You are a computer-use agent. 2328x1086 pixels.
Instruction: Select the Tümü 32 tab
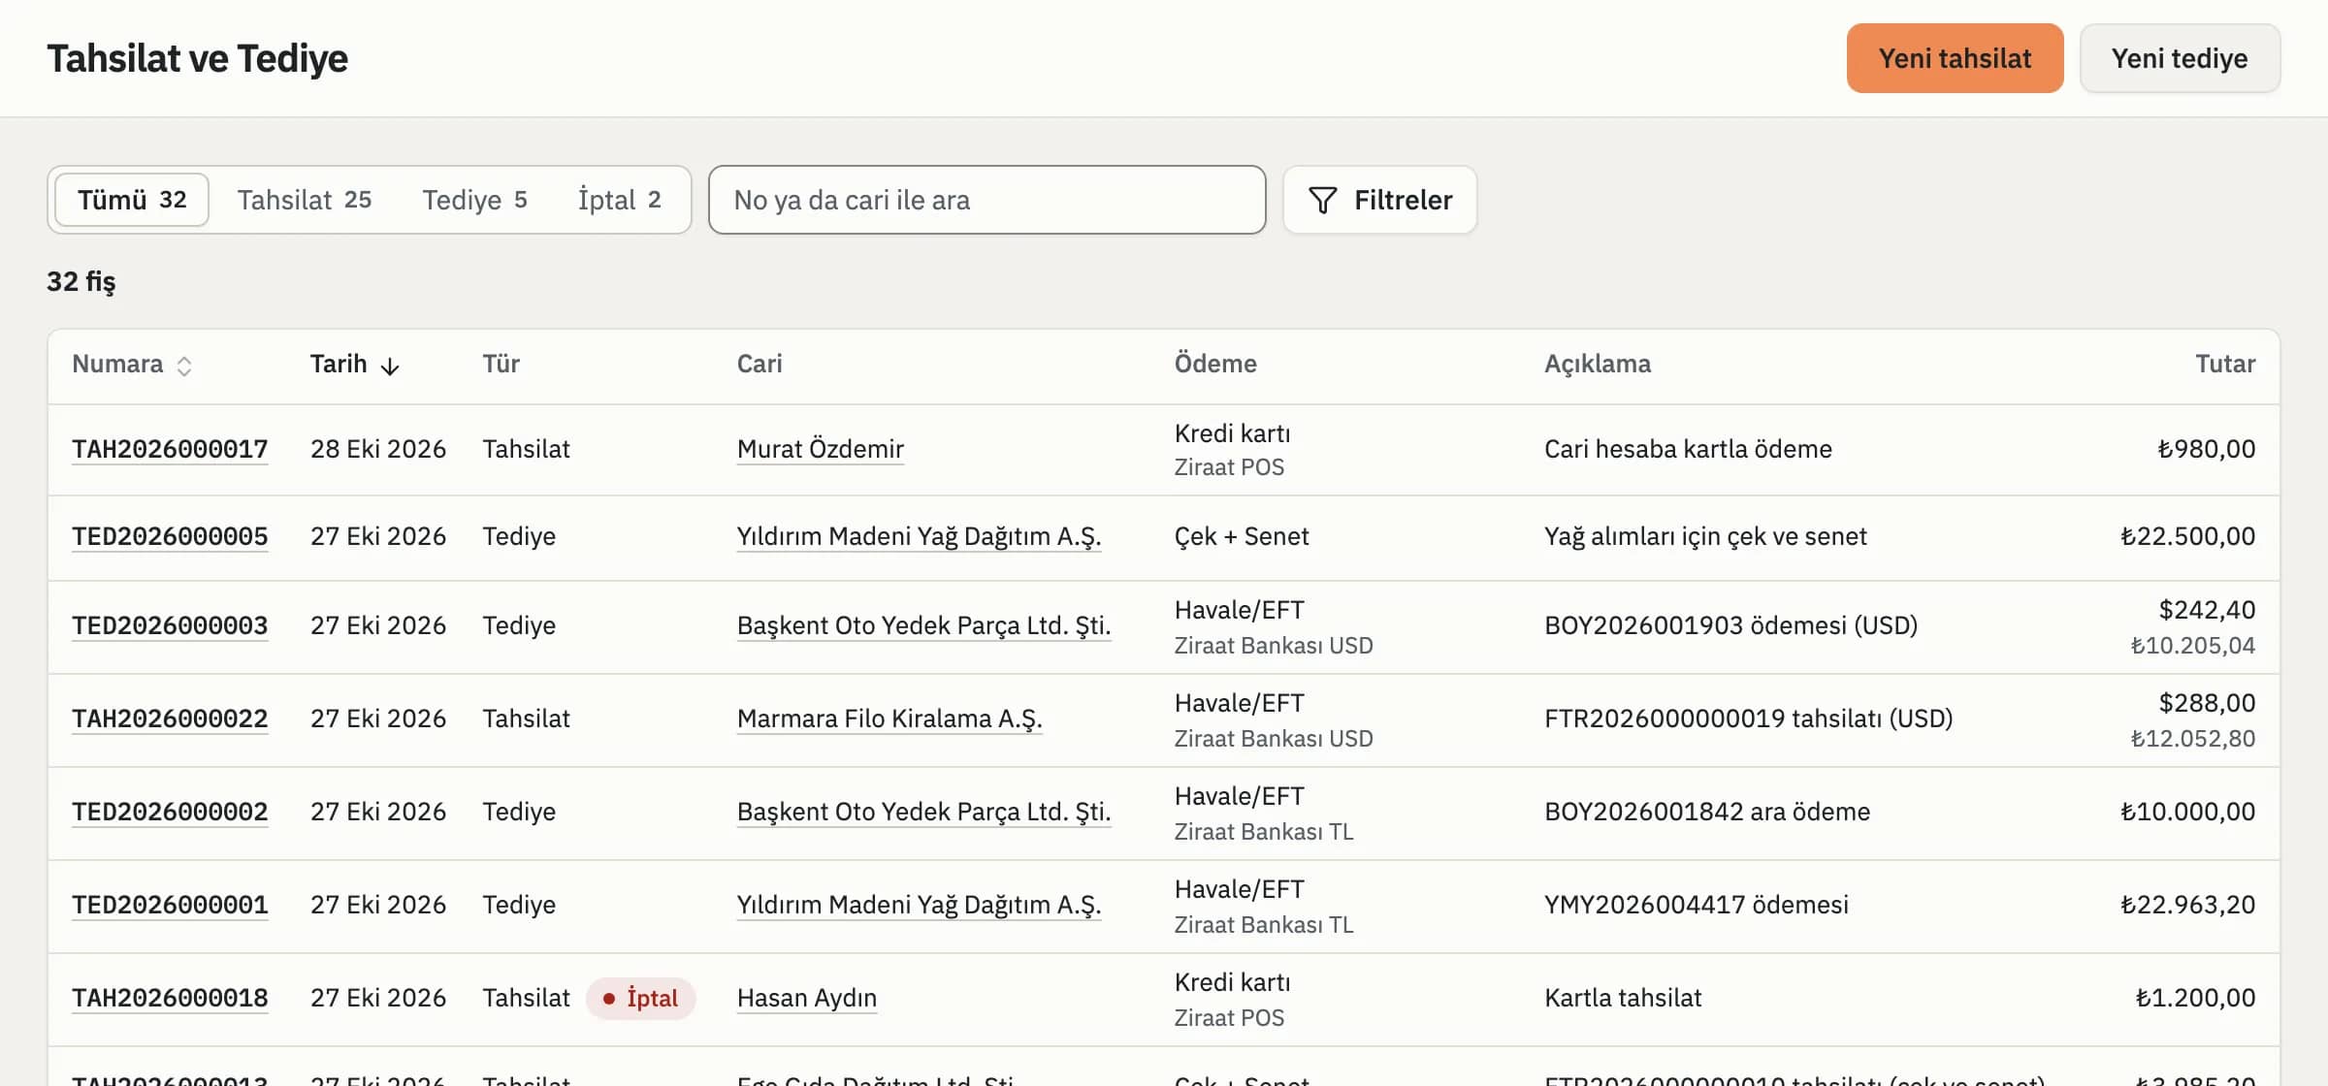pyautogui.click(x=132, y=200)
